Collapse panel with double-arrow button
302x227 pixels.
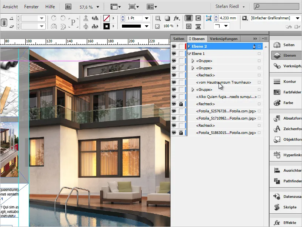coord(255,39)
